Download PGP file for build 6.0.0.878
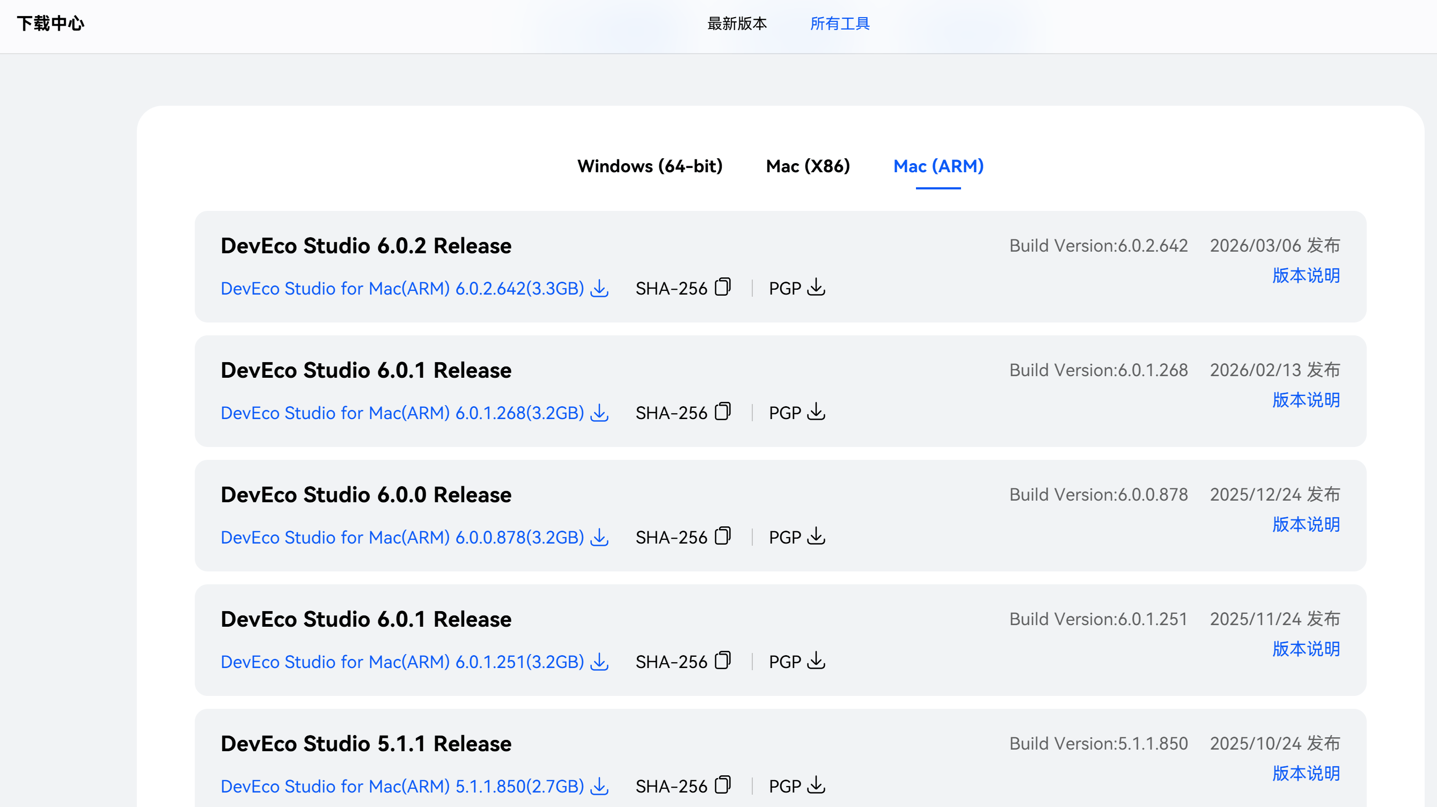The height and width of the screenshot is (807, 1437). 817,536
